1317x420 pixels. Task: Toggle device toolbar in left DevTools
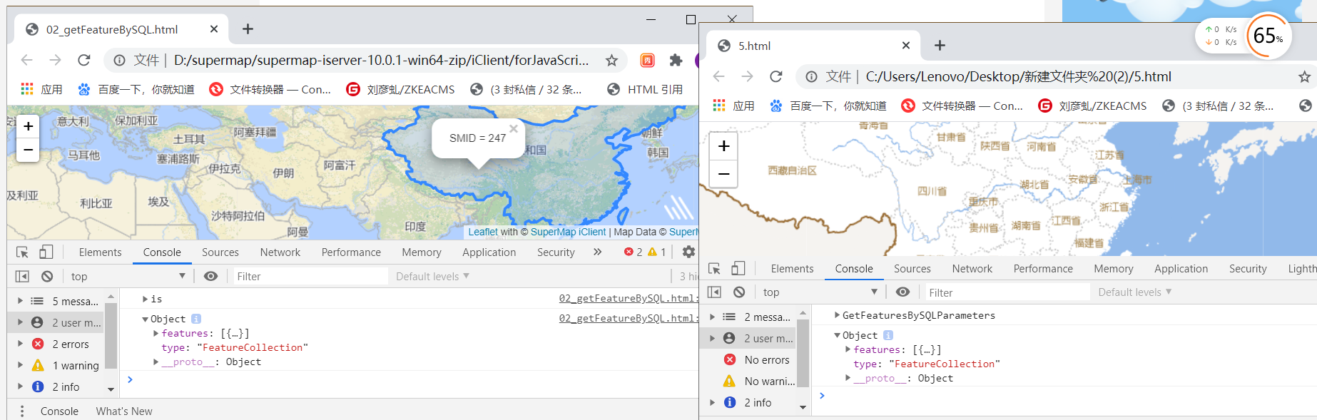point(46,252)
